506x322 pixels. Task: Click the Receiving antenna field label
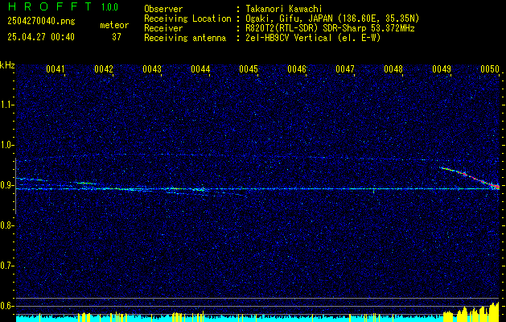pos(185,38)
